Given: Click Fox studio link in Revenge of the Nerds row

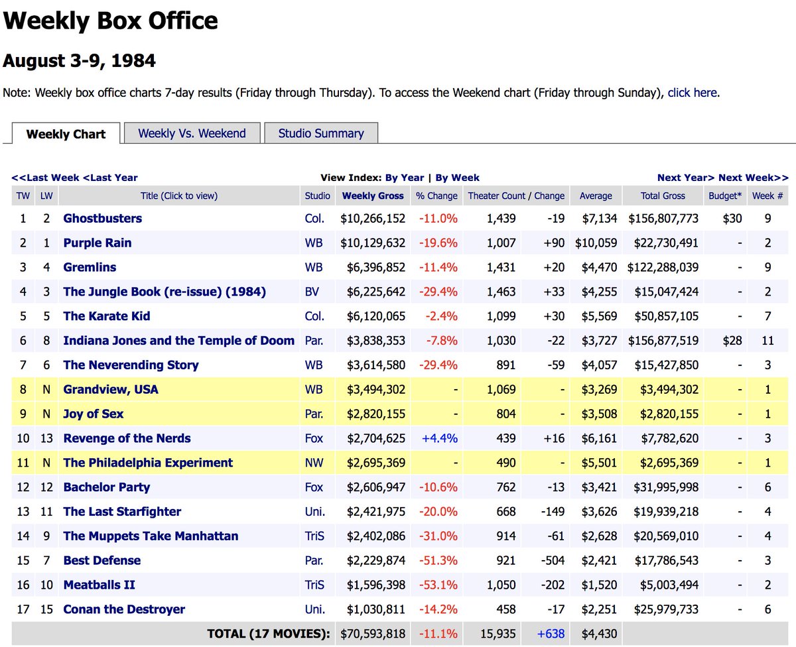Looking at the screenshot, I should click(314, 438).
